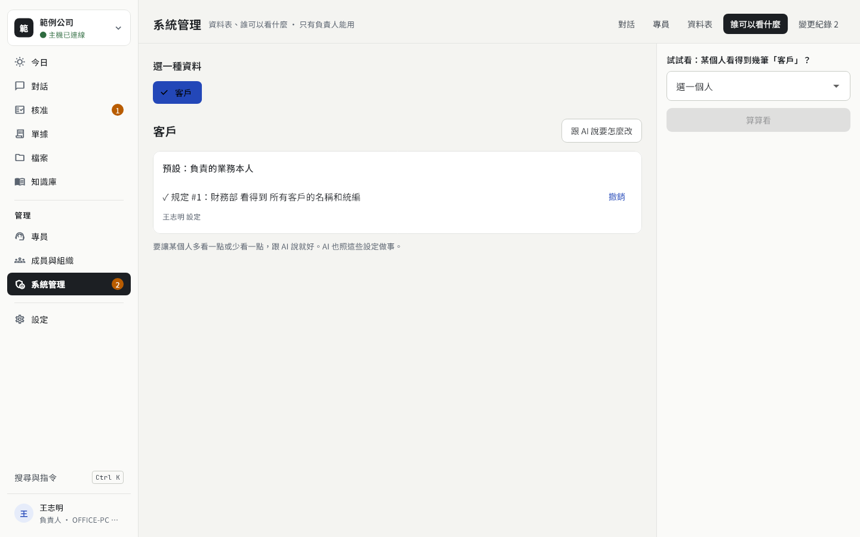Click the 跟 AI 說要怎麼改 button
Image resolution: width=860 pixels, height=537 pixels.
(x=601, y=131)
